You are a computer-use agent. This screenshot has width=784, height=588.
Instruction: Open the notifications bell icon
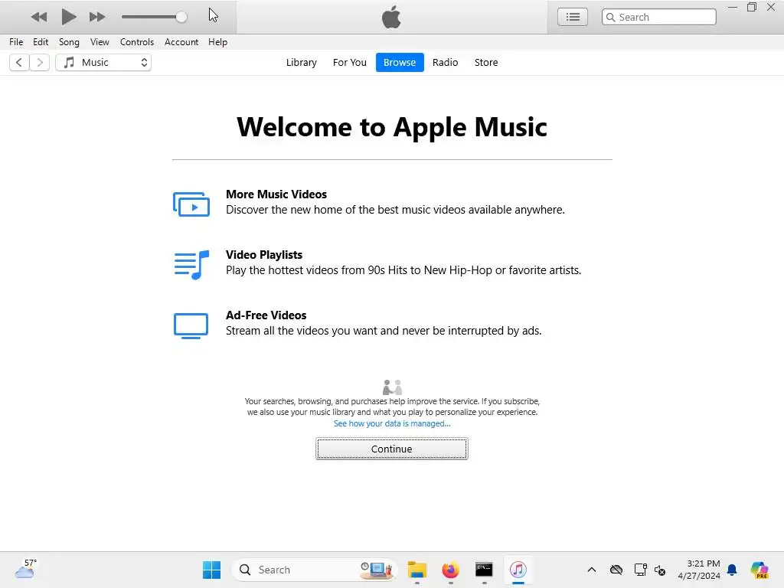click(x=732, y=570)
